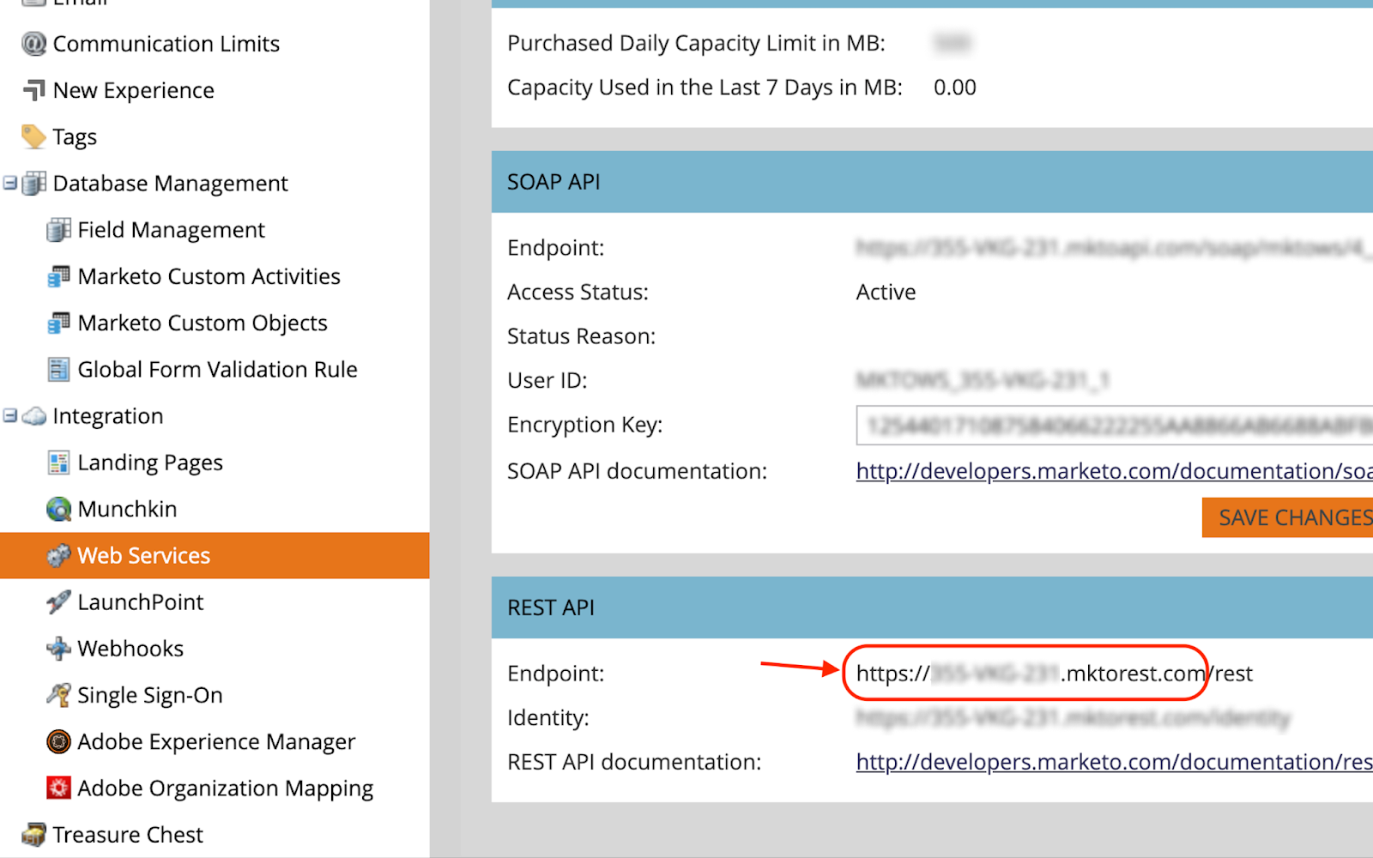The height and width of the screenshot is (858, 1373).
Task: Click into the Encryption Key field
Action: pos(1113,426)
